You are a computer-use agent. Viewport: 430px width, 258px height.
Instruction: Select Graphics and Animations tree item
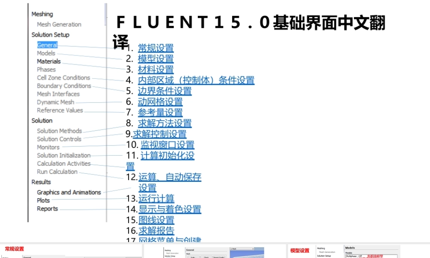tap(69, 193)
